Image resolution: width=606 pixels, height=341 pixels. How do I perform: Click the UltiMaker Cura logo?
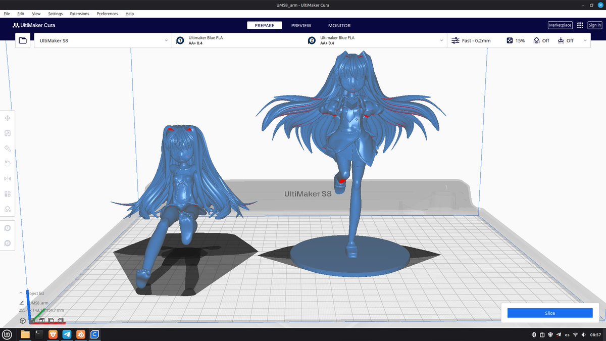coord(34,25)
